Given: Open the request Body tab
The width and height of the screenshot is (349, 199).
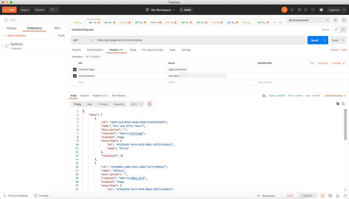Looking at the screenshot, I should pyautogui.click(x=133, y=50).
